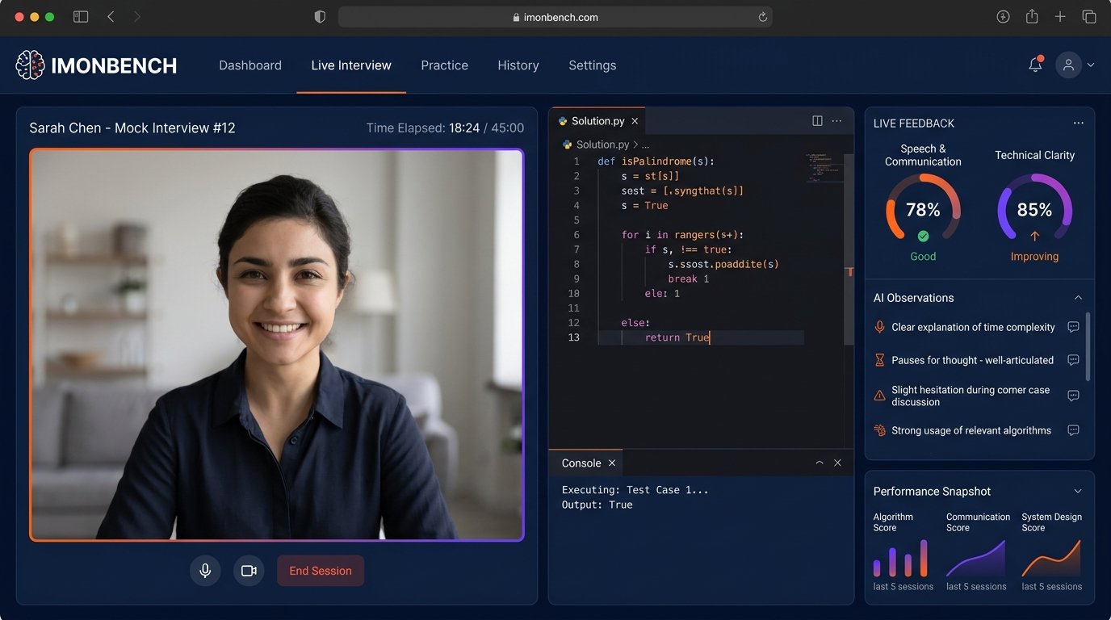Screen dimensions: 1111x620
Task: Go back with the browser back arrow
Action: coord(111,17)
